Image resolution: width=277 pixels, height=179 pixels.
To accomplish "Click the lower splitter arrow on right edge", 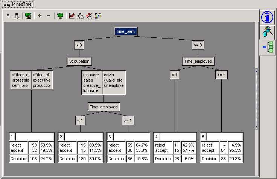I will click(x=257, y=127).
